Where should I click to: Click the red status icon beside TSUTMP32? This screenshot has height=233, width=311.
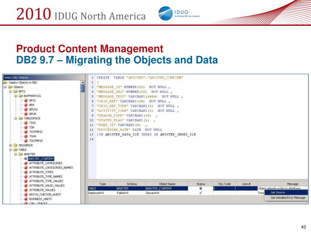(26, 141)
